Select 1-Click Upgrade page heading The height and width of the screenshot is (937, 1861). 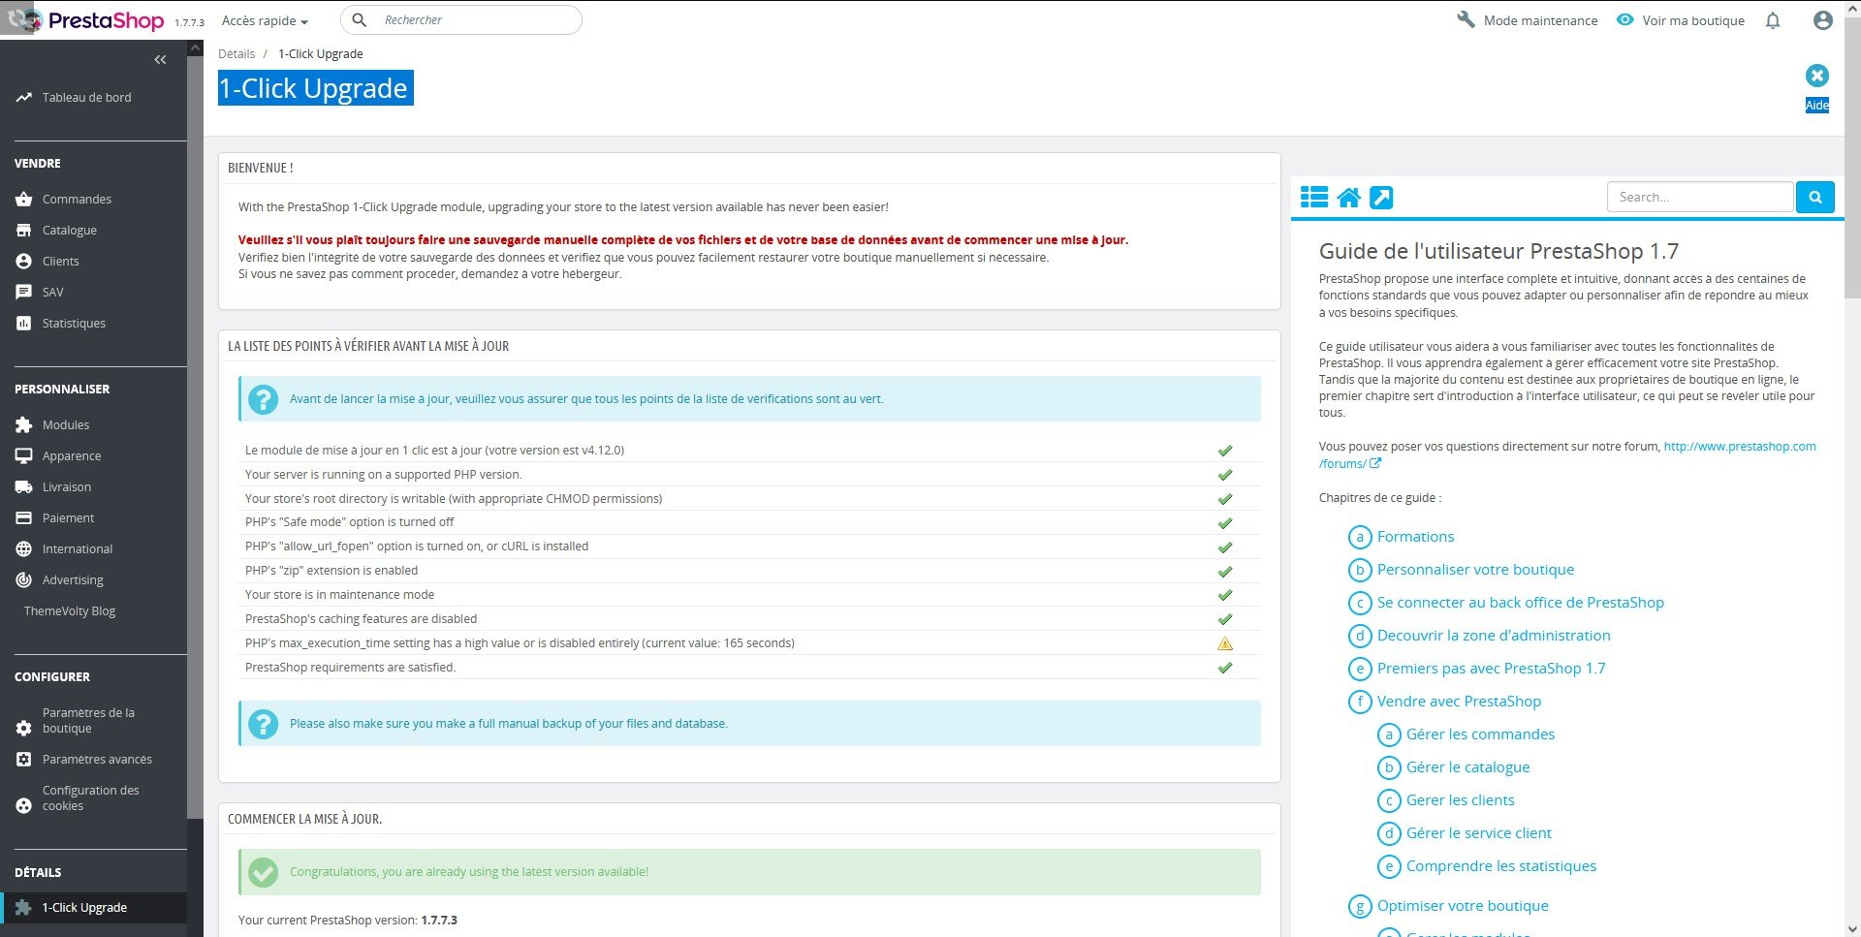pos(315,88)
